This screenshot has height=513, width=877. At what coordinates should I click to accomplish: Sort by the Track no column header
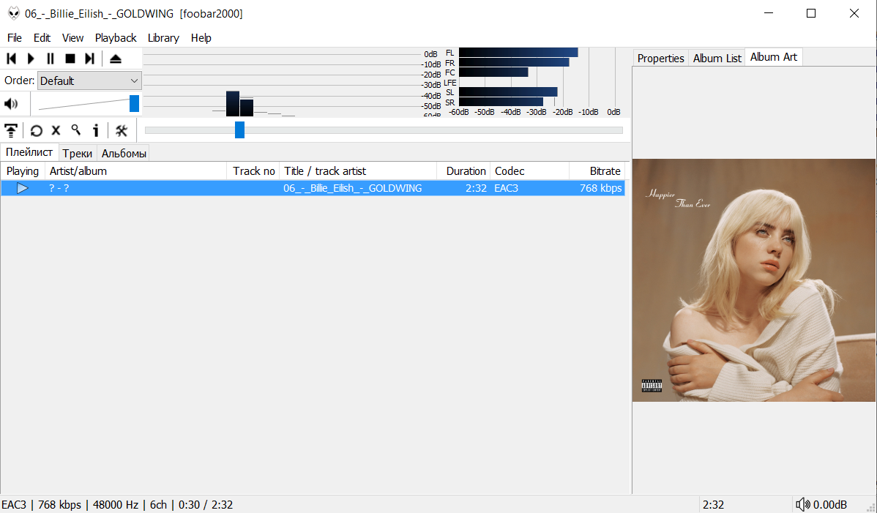253,171
